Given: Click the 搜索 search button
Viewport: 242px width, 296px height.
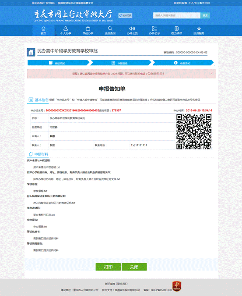Looking at the screenshot, I should 205,15.
